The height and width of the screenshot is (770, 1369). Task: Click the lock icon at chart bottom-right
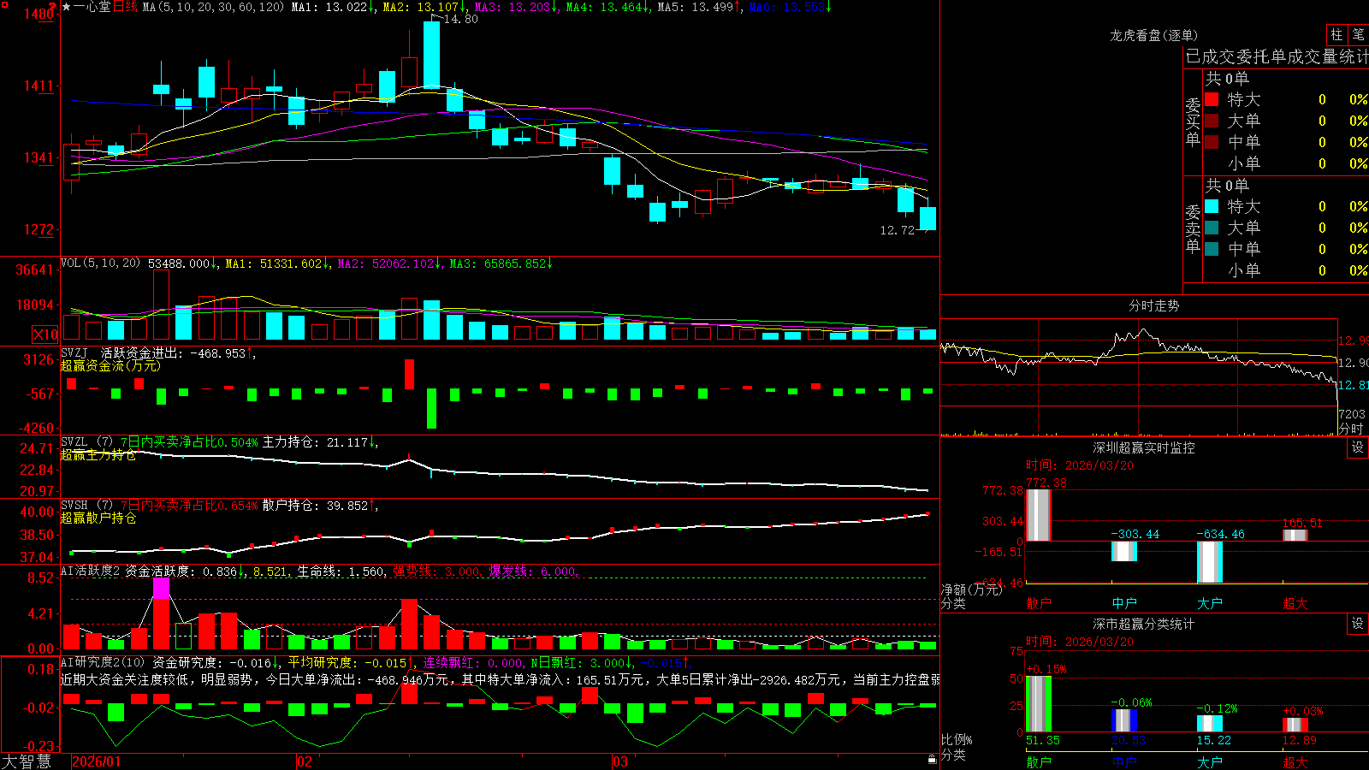click(x=932, y=760)
